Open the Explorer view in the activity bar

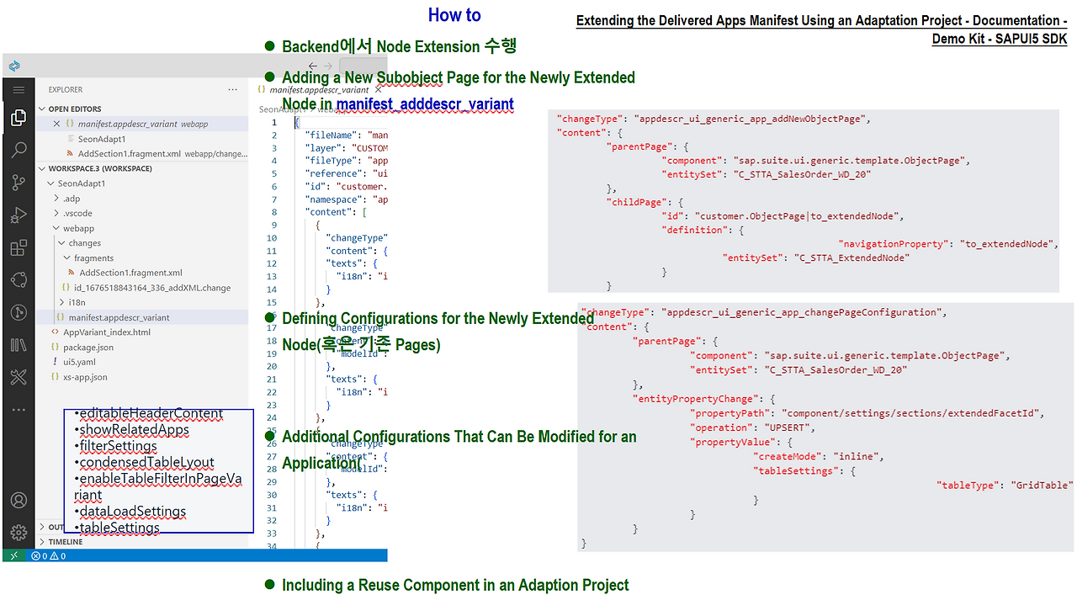coord(19,118)
